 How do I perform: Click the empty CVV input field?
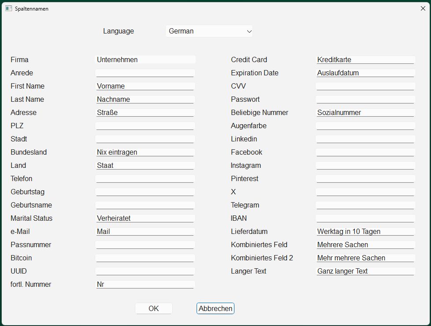point(365,86)
